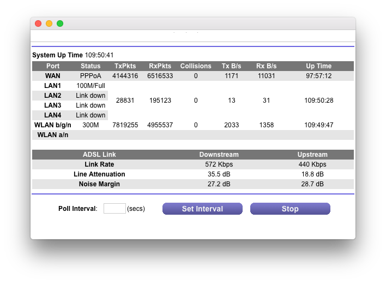
Task: Select WAN TxPkts value 4144316
Action: pos(125,76)
